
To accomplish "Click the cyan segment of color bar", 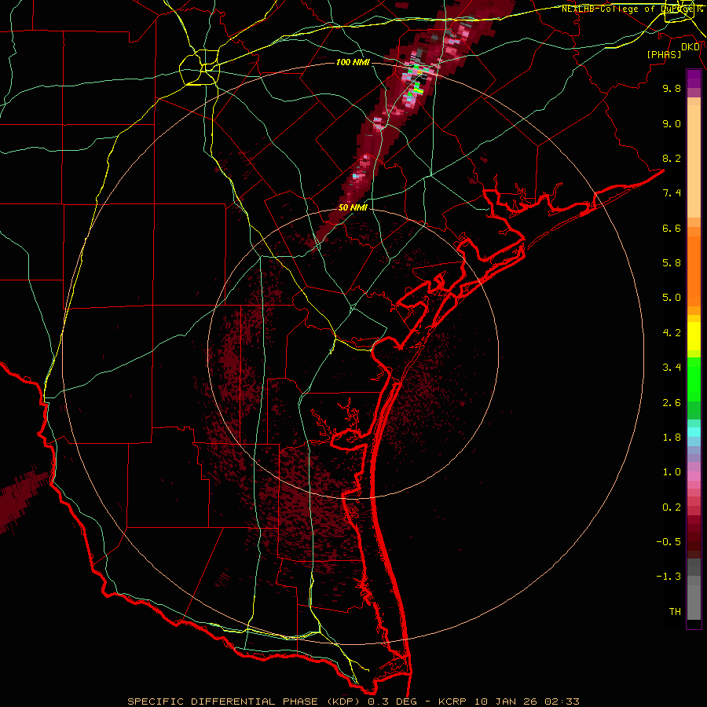I will [x=694, y=432].
